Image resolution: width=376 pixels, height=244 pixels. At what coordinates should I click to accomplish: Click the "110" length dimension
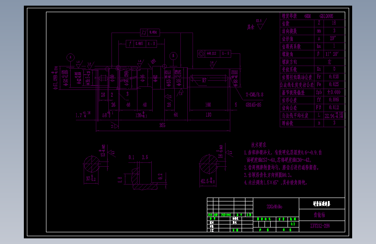pos(208,115)
